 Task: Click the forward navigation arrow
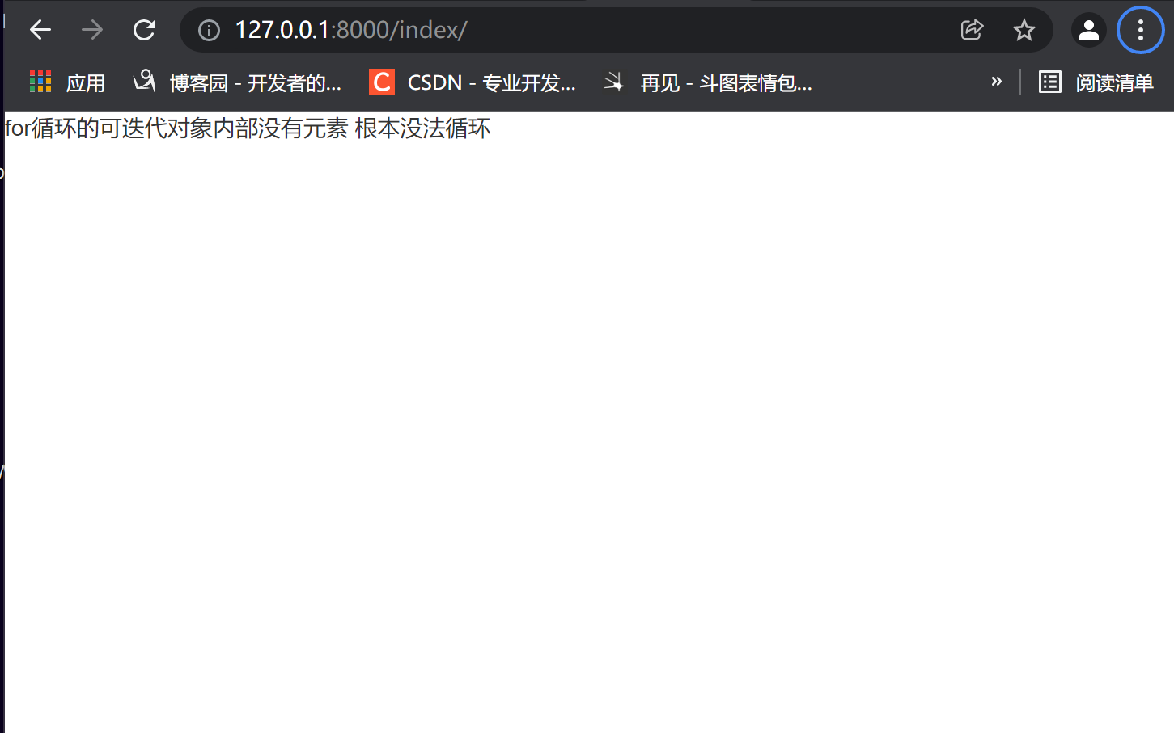pyautogui.click(x=92, y=30)
